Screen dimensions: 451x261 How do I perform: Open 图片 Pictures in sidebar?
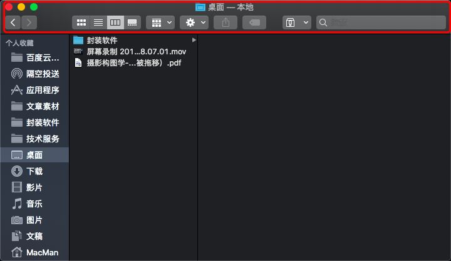(35, 220)
